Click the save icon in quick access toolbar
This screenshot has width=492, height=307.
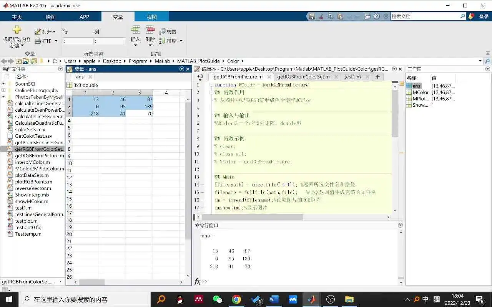coord(312,17)
